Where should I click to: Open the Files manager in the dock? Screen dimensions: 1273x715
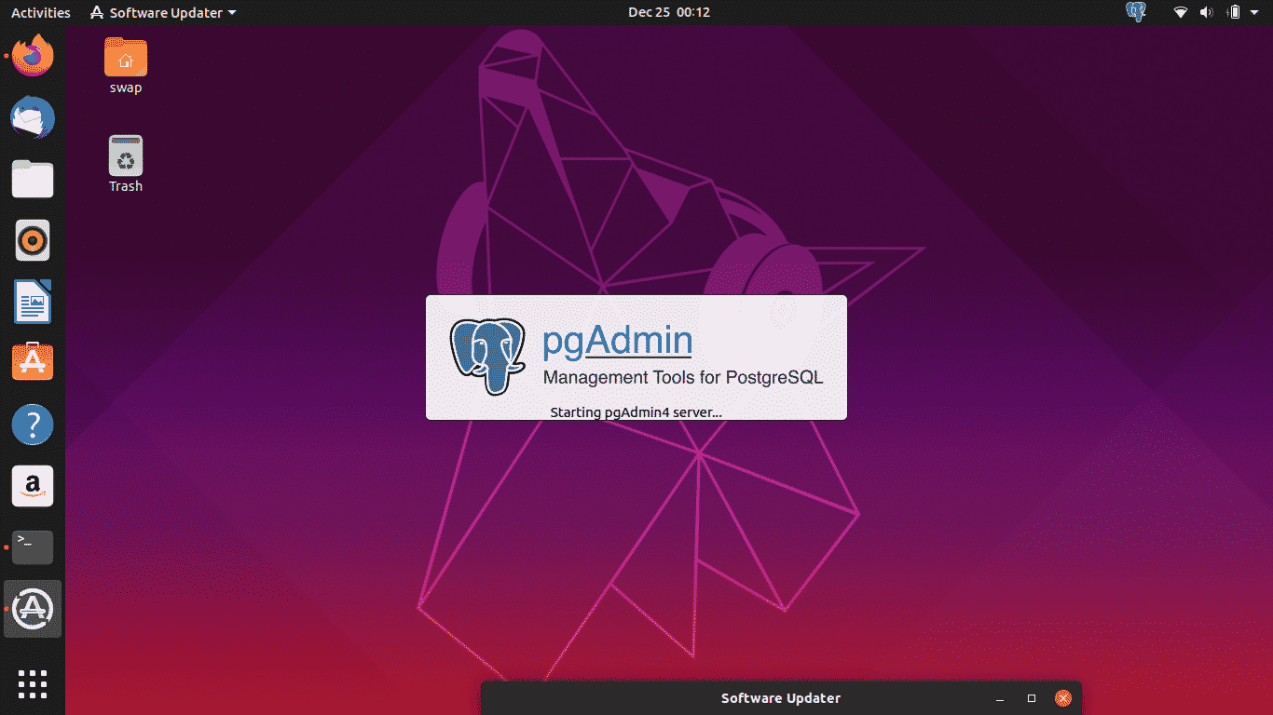click(33, 179)
